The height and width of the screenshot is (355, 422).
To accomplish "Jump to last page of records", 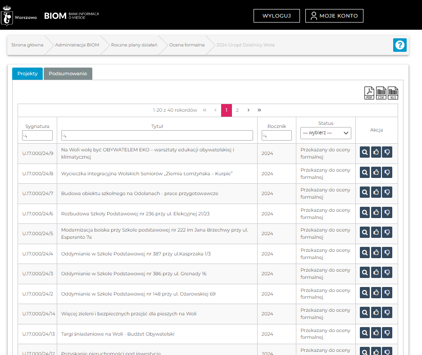I will pyautogui.click(x=259, y=110).
